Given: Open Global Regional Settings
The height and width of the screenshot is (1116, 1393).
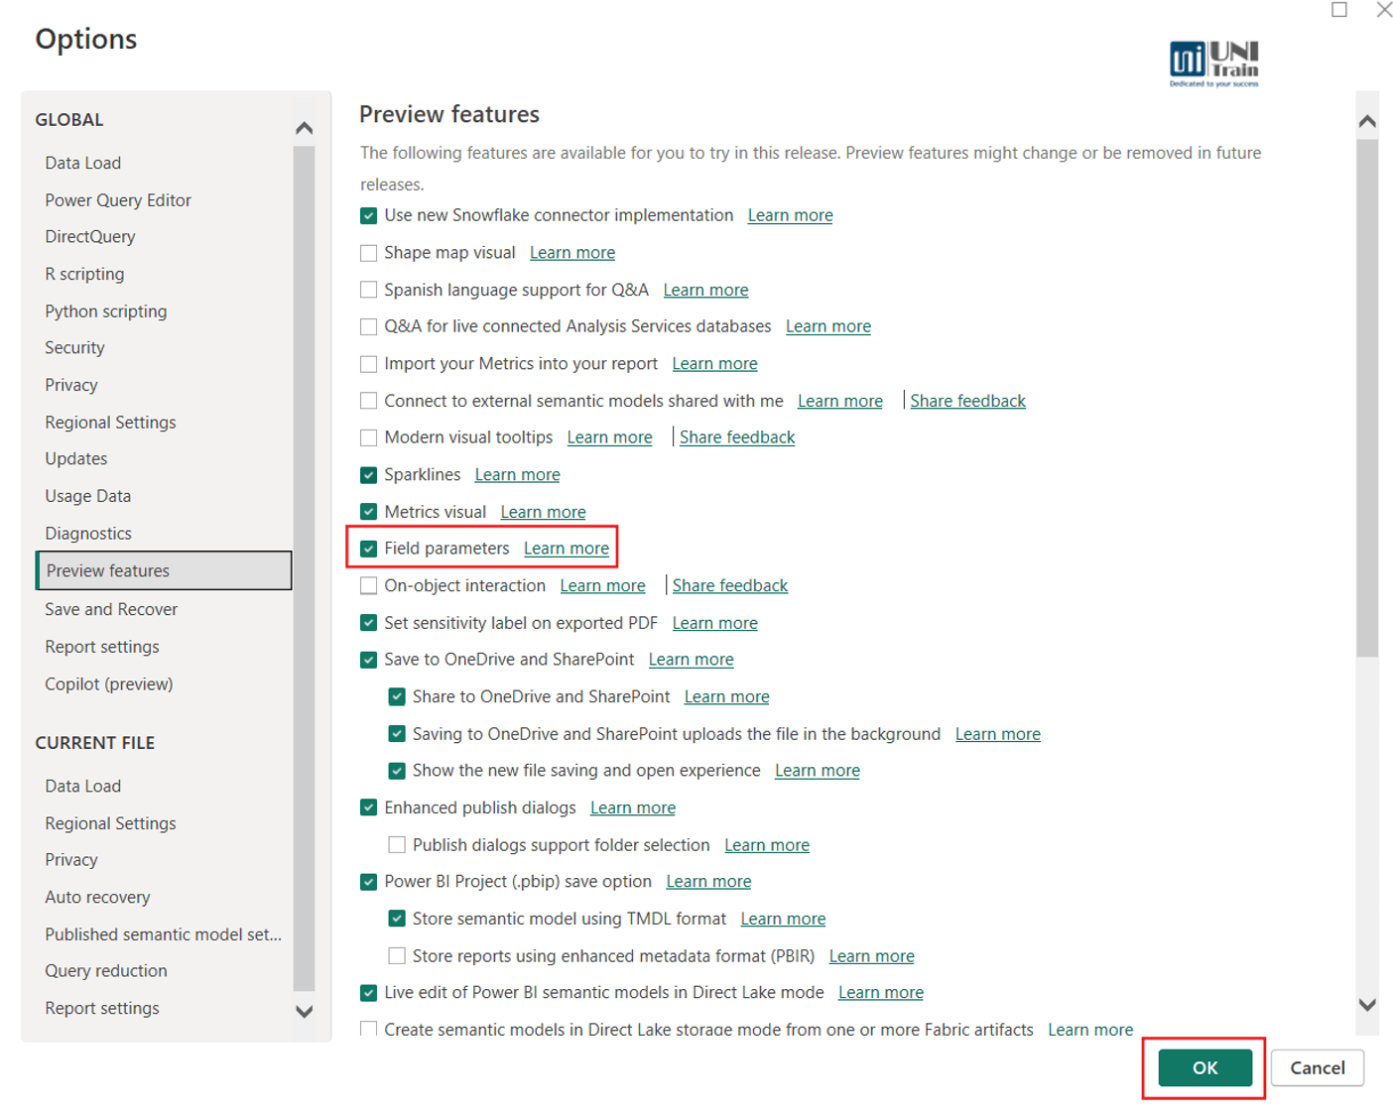Looking at the screenshot, I should click(110, 423).
